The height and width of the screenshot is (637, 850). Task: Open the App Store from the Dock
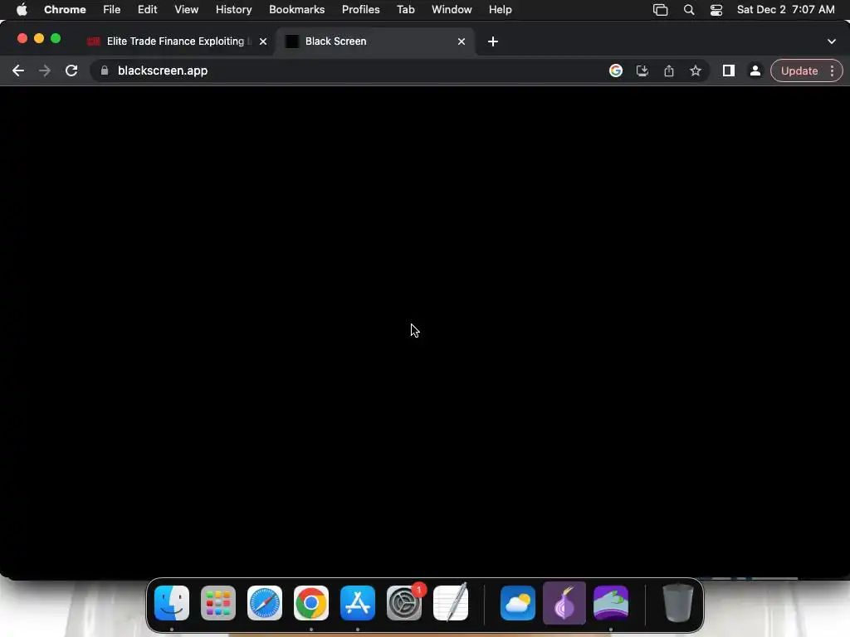[x=358, y=603]
